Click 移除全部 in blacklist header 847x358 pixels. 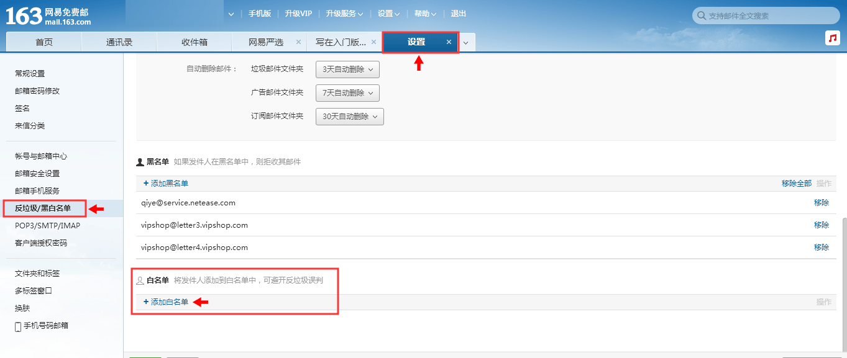point(797,184)
